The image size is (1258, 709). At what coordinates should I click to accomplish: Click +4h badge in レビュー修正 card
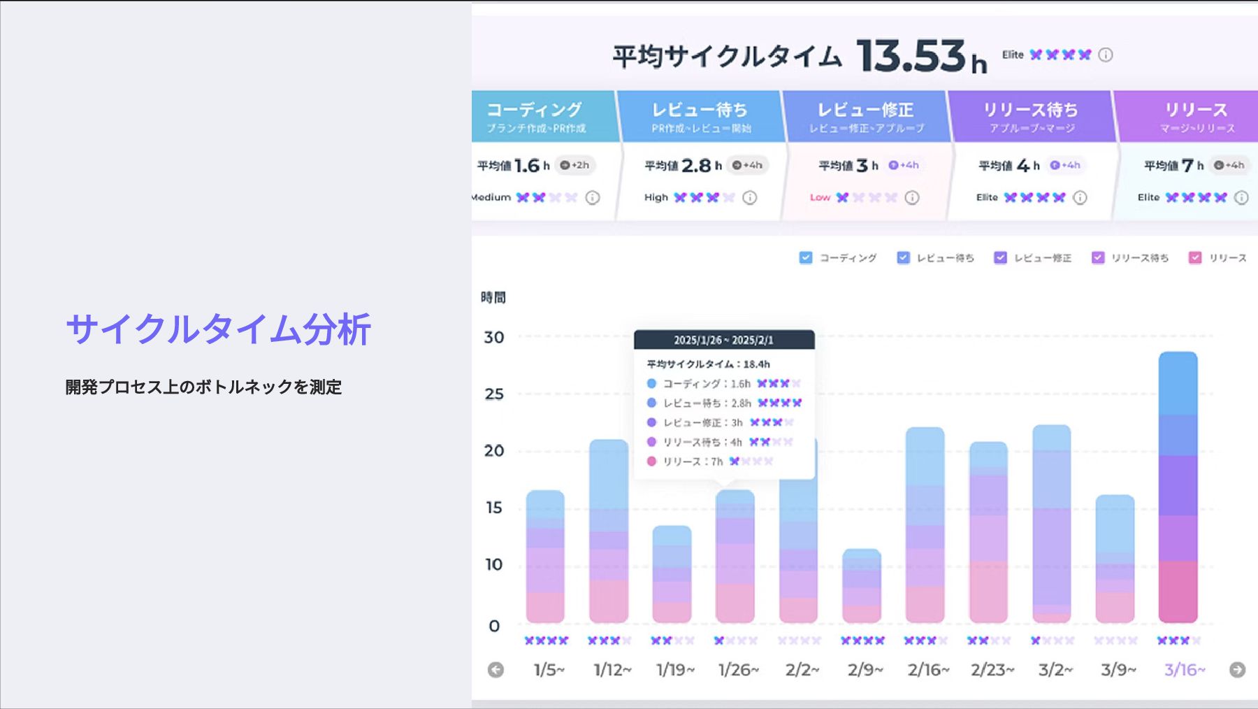click(904, 165)
